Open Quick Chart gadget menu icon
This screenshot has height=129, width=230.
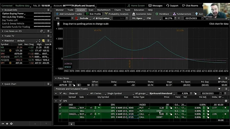pos(48,84)
